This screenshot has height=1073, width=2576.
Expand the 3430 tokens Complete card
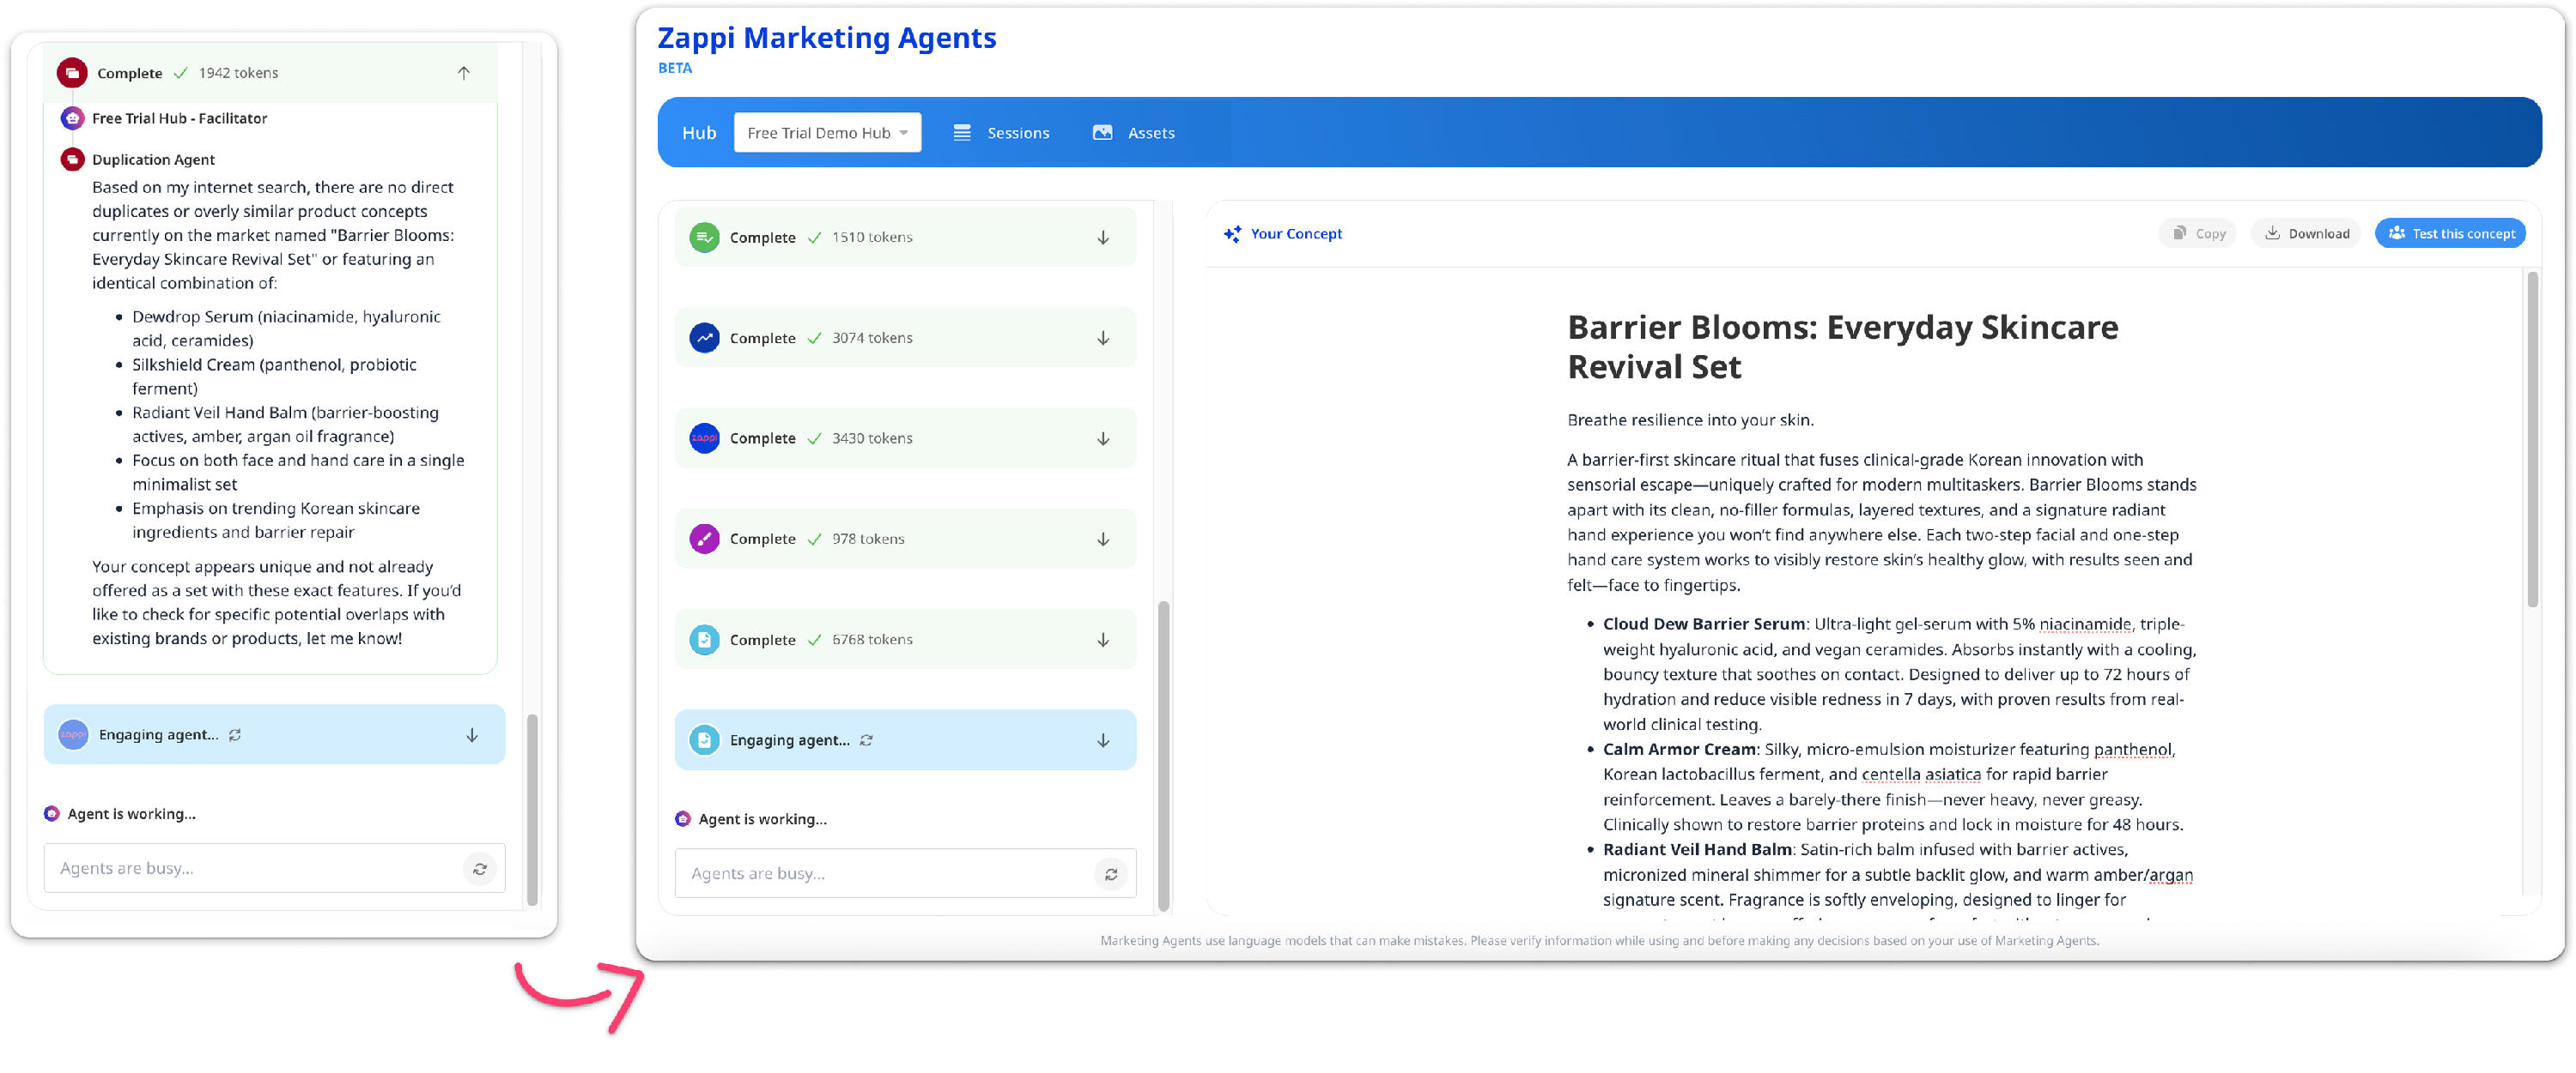pyautogui.click(x=1103, y=438)
